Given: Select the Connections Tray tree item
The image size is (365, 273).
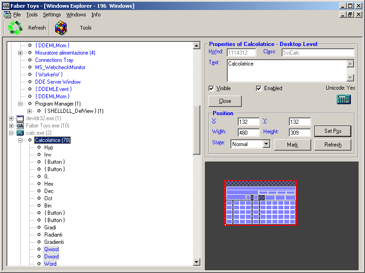Looking at the screenshot, I should coord(54,60).
